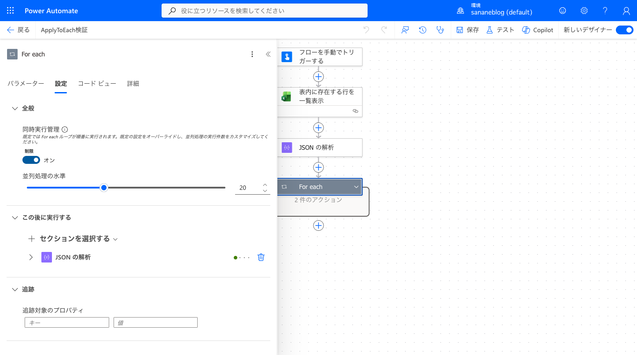Image resolution: width=637 pixels, height=355 pixels.
Task: Switch to the コード ビュー tab
Action: [97, 84]
